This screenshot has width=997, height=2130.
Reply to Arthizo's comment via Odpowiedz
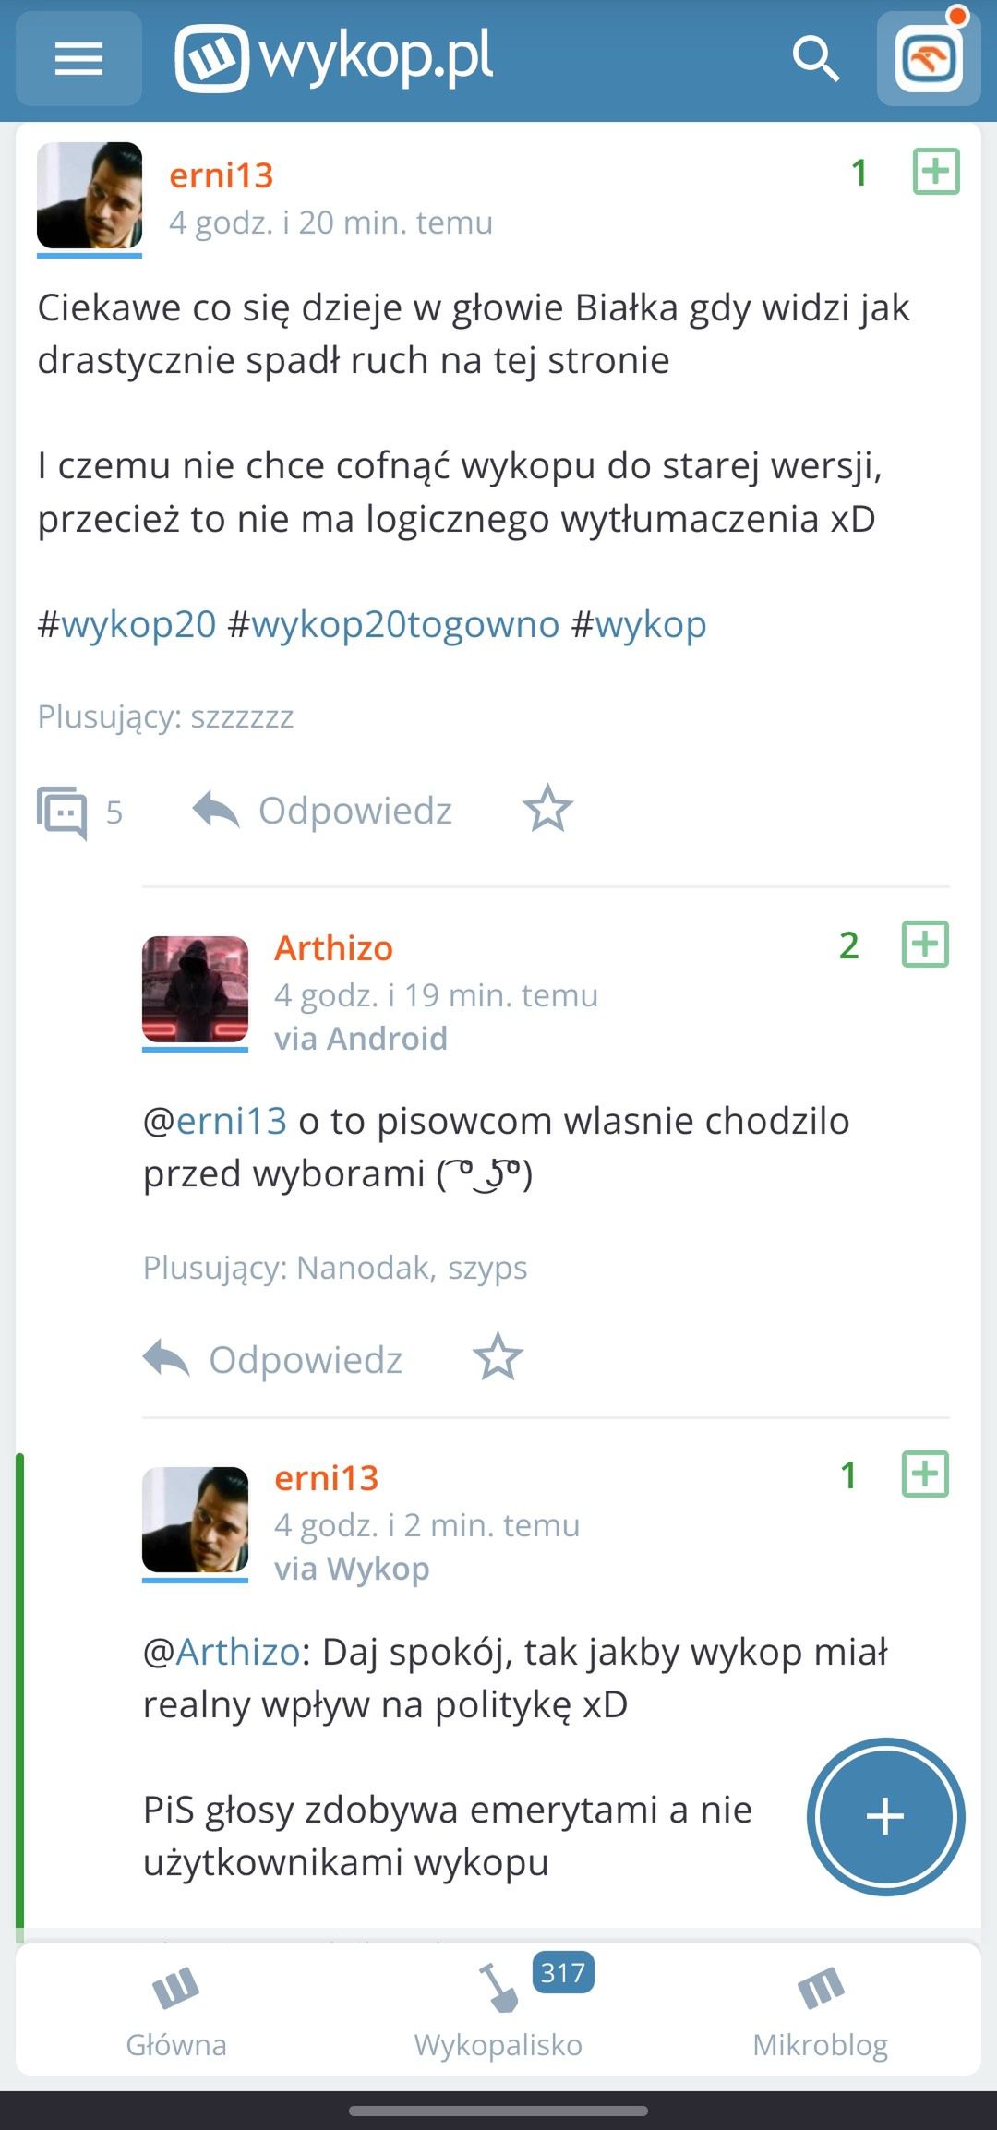tap(272, 1359)
